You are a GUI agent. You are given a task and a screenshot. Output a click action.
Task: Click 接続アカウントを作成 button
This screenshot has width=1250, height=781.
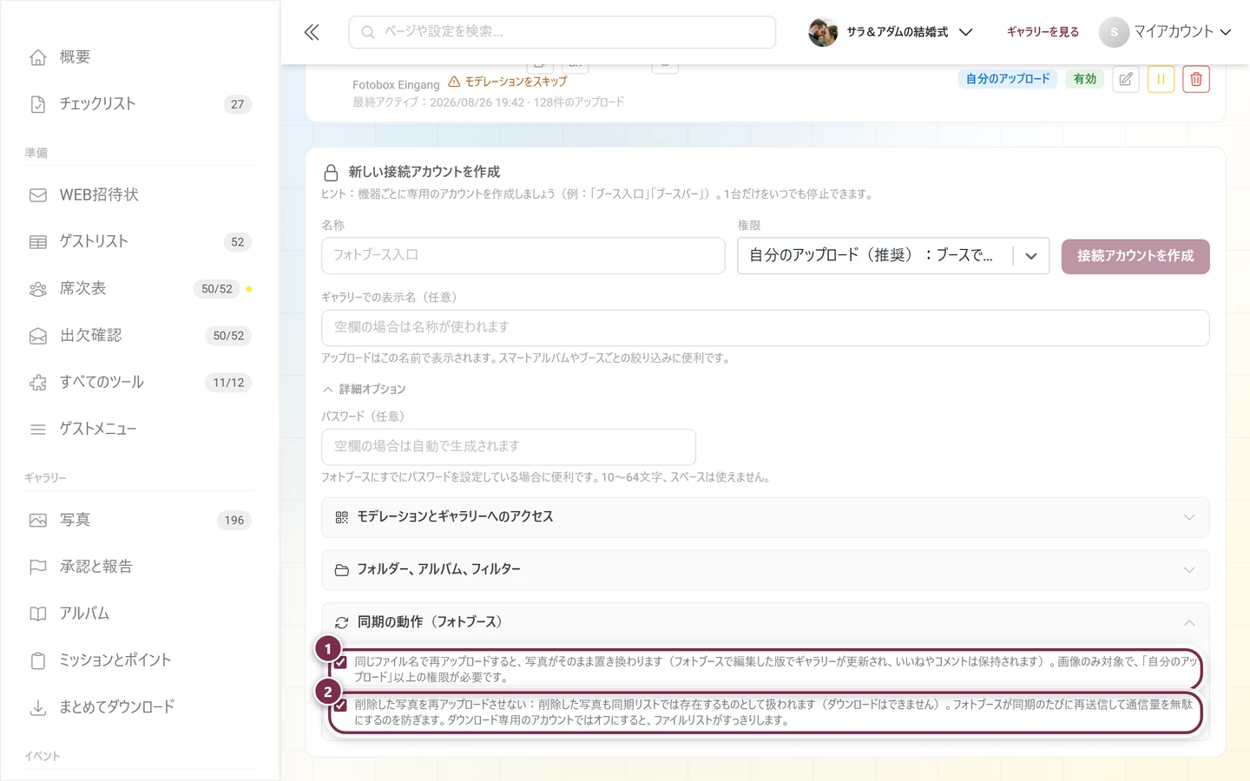click(x=1135, y=256)
